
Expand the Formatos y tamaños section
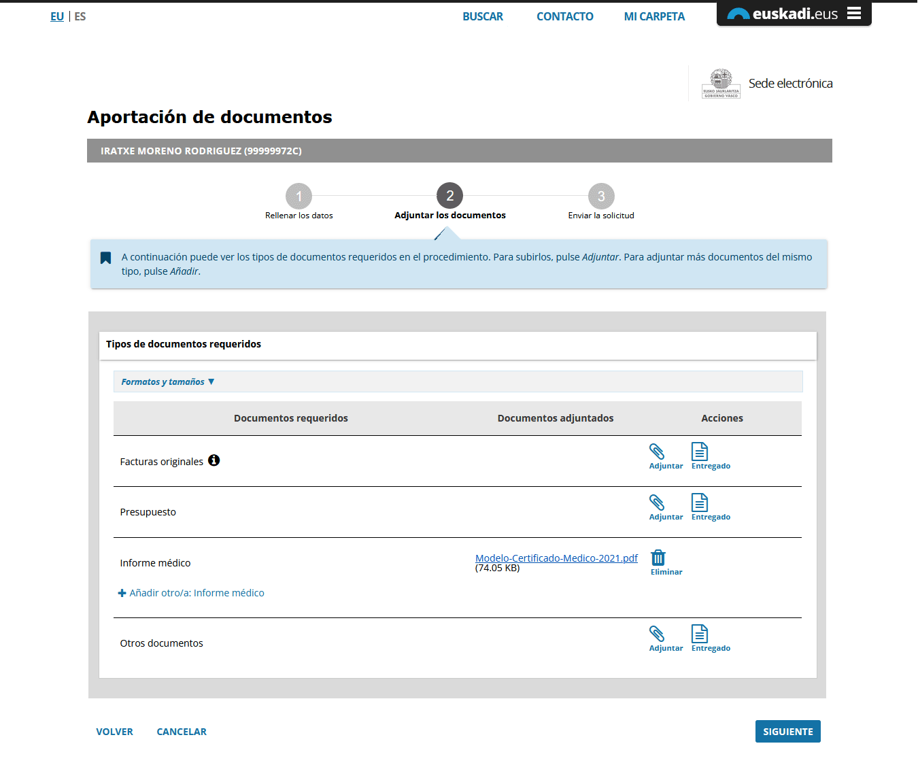167,382
